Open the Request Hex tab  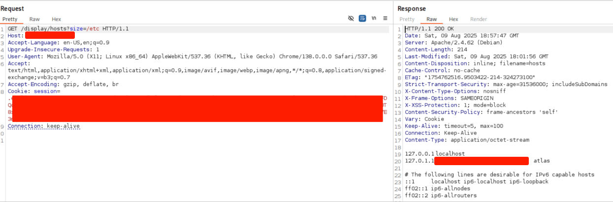(x=56, y=19)
